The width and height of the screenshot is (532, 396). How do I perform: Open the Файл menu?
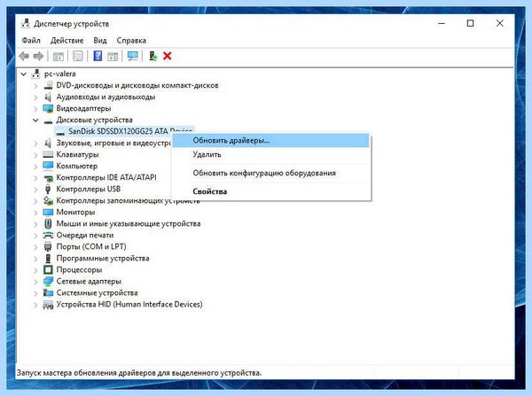(31, 41)
